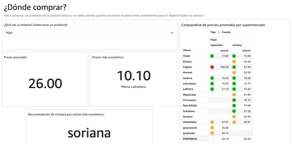Click the green dot for LaCostena soriana

234,84
